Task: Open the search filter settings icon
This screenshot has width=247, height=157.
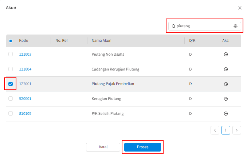Action: tap(235, 26)
